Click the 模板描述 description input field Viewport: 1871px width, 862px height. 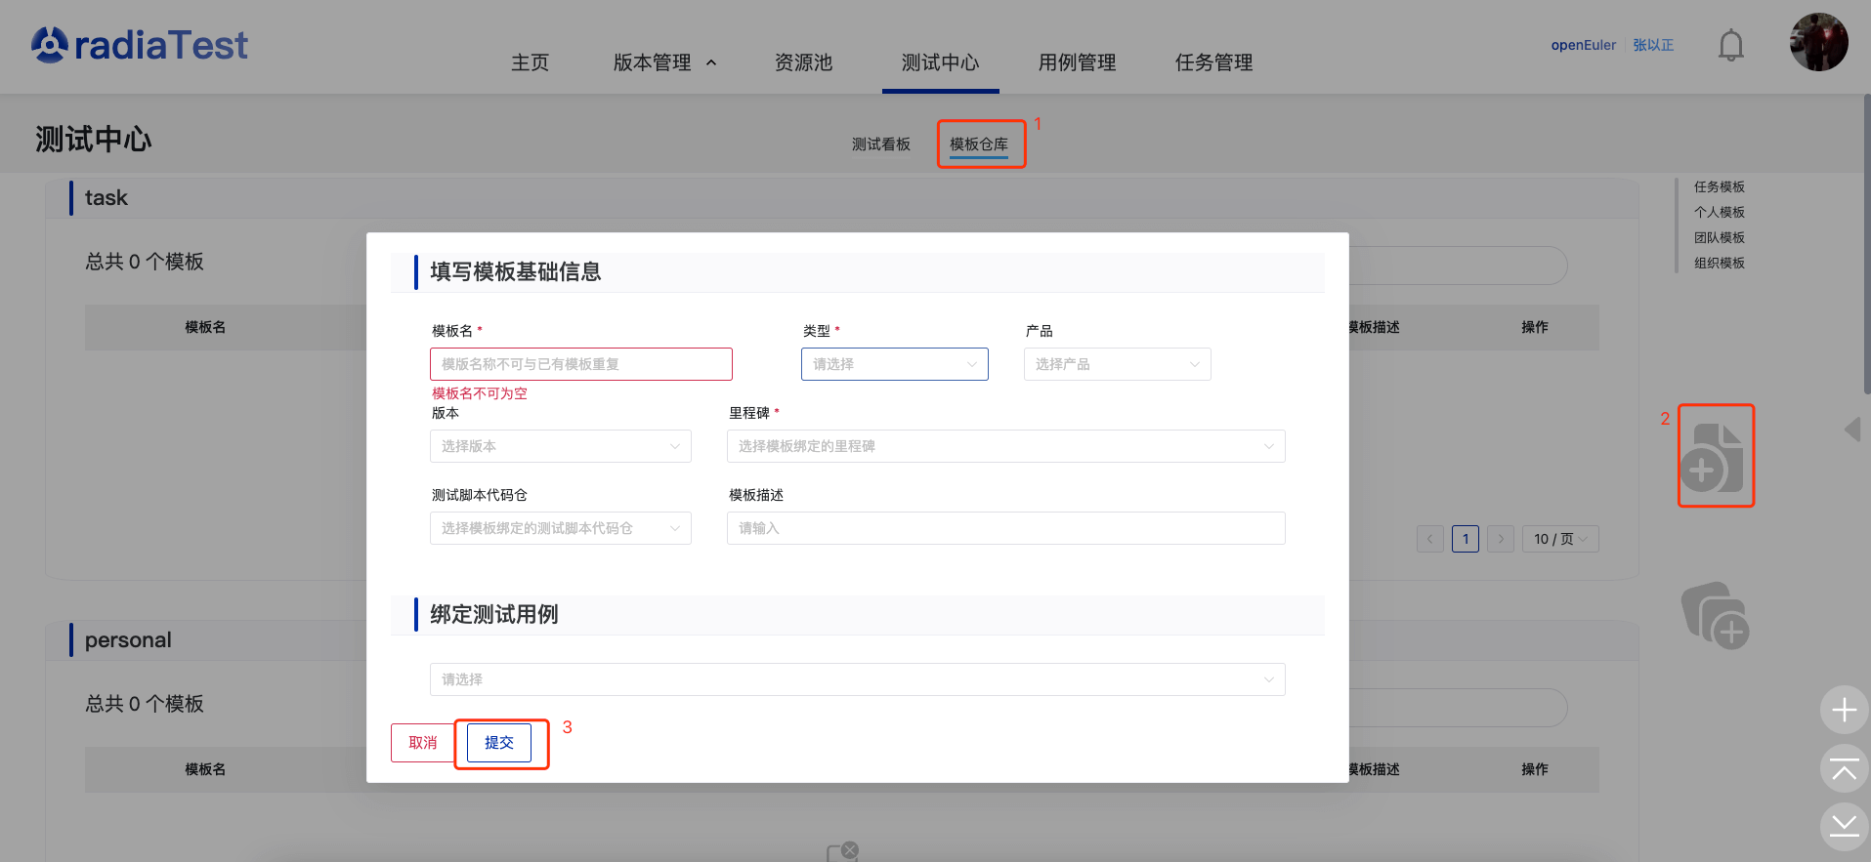tap(1005, 528)
